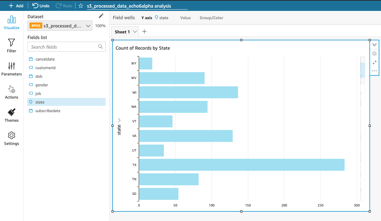Click the chart's vertical scrollbar thumb
The width and height of the screenshot is (381, 221).
362,70
